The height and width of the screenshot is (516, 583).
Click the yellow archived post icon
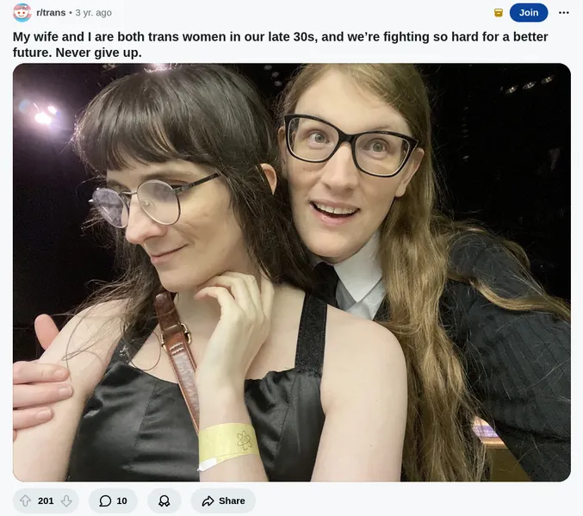pos(499,13)
